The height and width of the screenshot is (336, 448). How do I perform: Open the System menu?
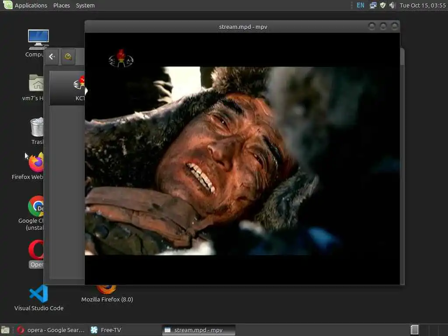(x=85, y=5)
